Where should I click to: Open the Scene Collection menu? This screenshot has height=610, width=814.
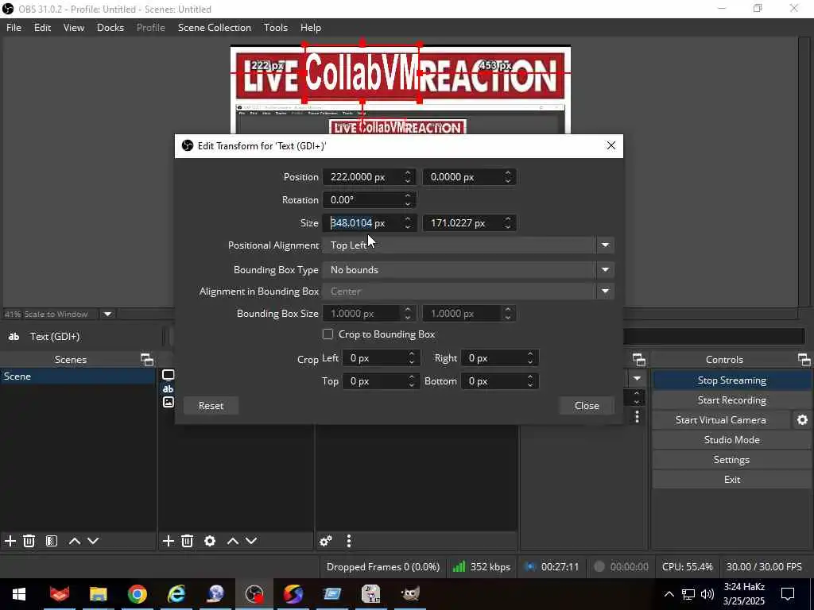pyautogui.click(x=215, y=28)
